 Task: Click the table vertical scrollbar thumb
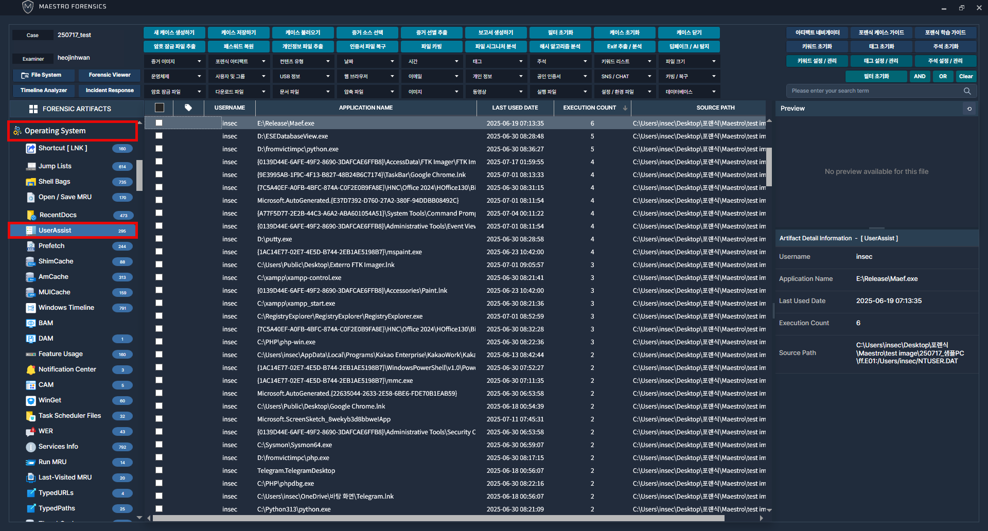[769, 167]
